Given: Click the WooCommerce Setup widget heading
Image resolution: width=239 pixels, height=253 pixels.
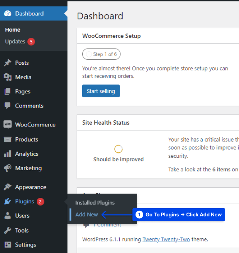Looking at the screenshot, I should (x=112, y=36).
